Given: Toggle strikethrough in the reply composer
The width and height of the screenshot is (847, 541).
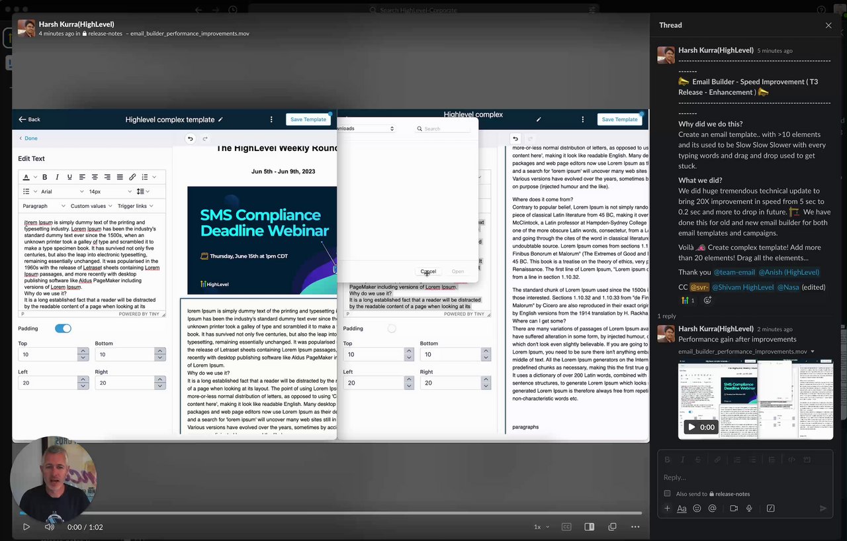Looking at the screenshot, I should (x=697, y=460).
